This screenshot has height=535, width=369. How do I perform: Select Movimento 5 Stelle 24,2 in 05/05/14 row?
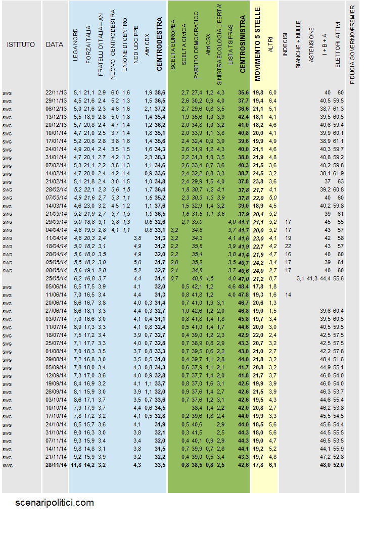pyautogui.click(x=258, y=262)
